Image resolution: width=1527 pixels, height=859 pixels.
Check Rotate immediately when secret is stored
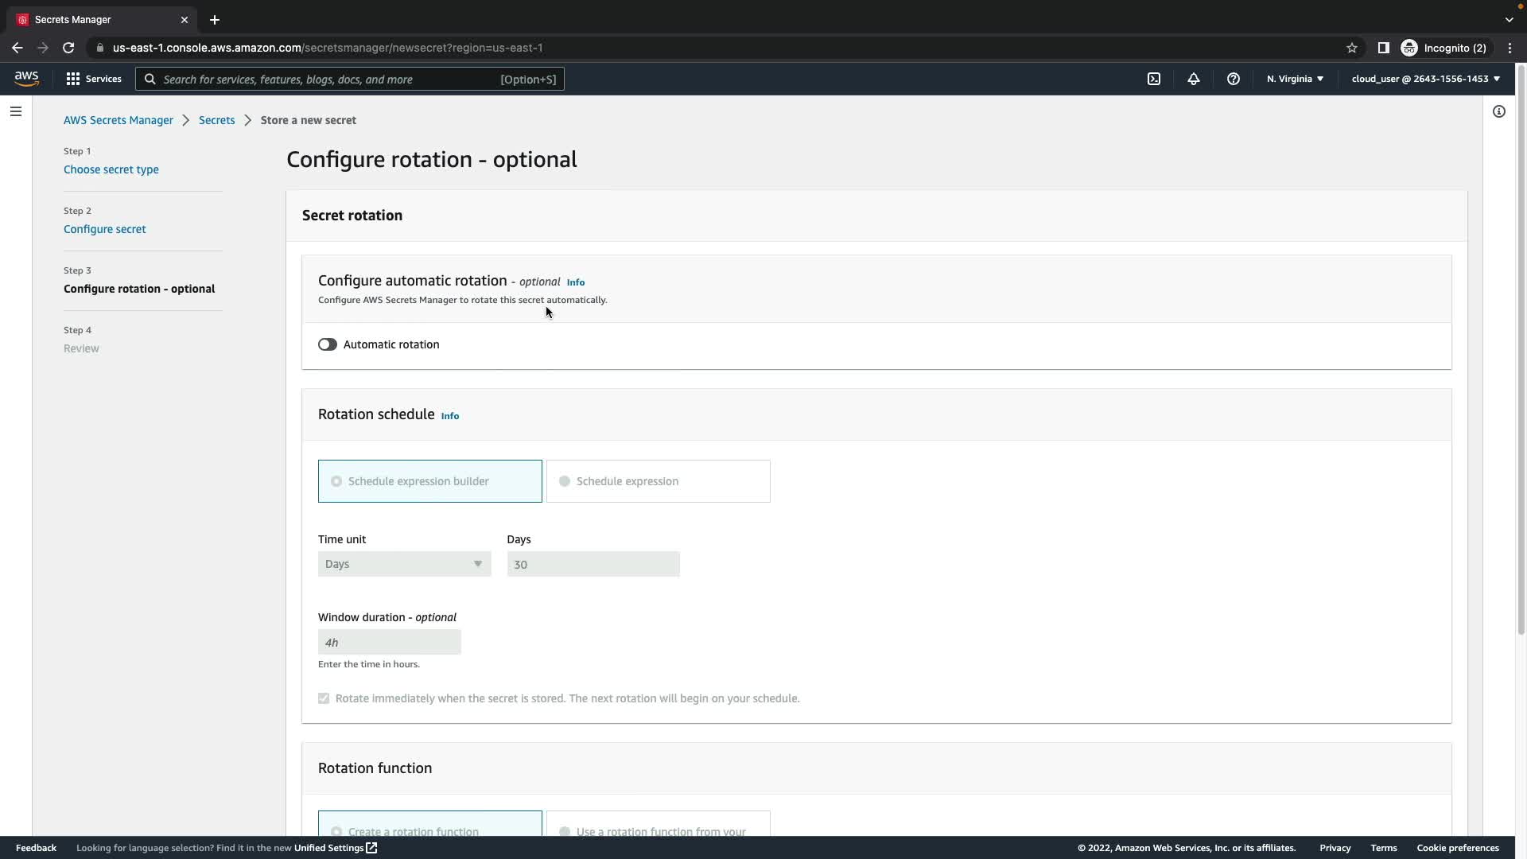[324, 698]
